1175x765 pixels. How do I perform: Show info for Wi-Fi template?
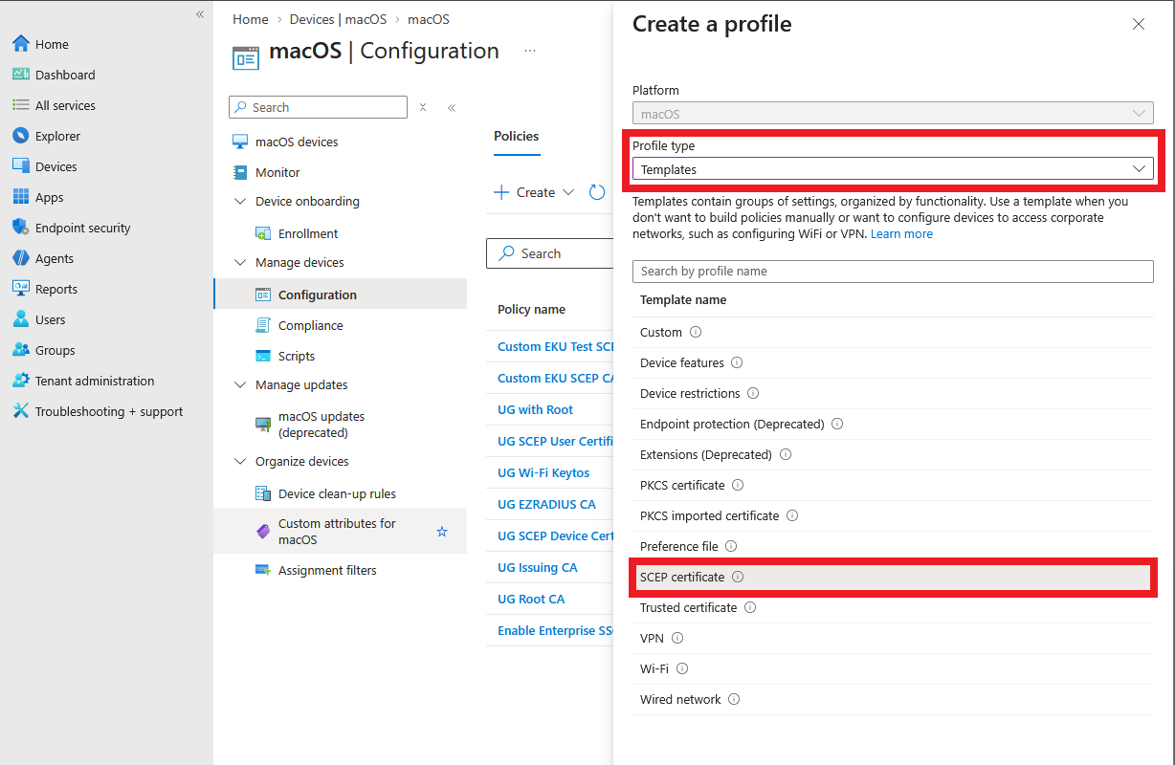pos(682,668)
